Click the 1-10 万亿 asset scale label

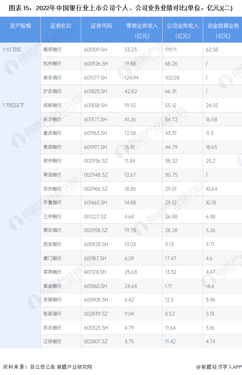pos(12,50)
